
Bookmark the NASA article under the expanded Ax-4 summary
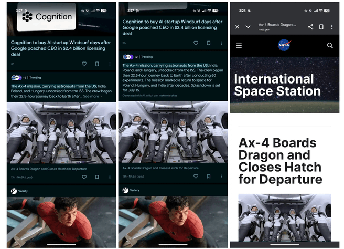[208, 177]
